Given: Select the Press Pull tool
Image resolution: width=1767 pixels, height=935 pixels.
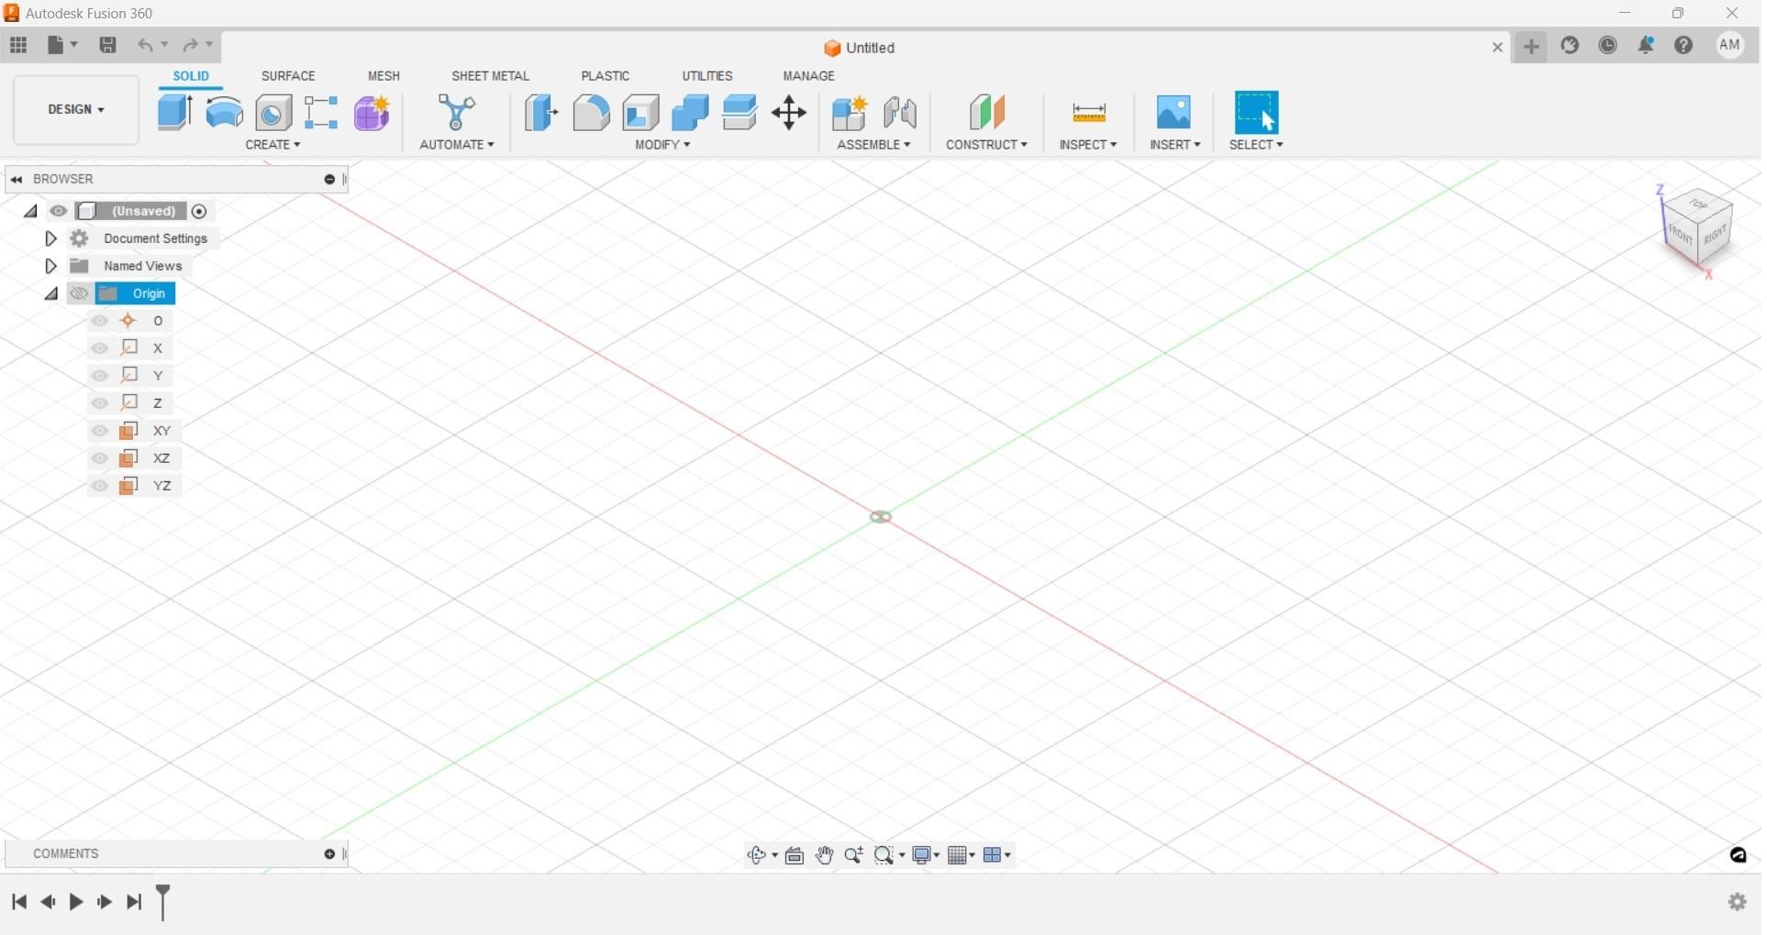Looking at the screenshot, I should (542, 113).
